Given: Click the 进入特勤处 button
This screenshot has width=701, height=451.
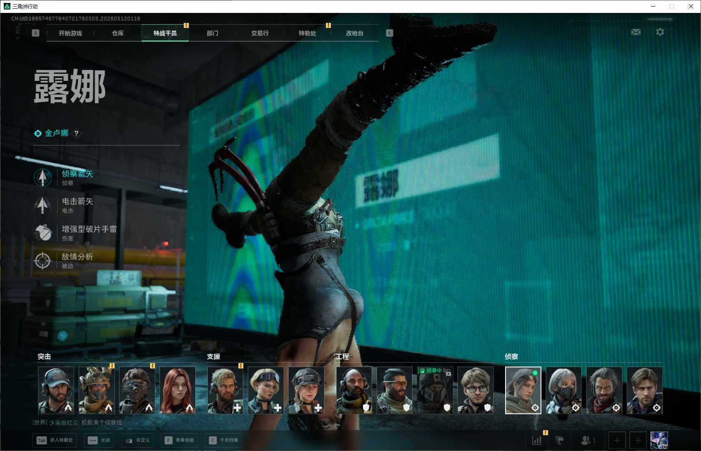Looking at the screenshot, I should point(55,440).
